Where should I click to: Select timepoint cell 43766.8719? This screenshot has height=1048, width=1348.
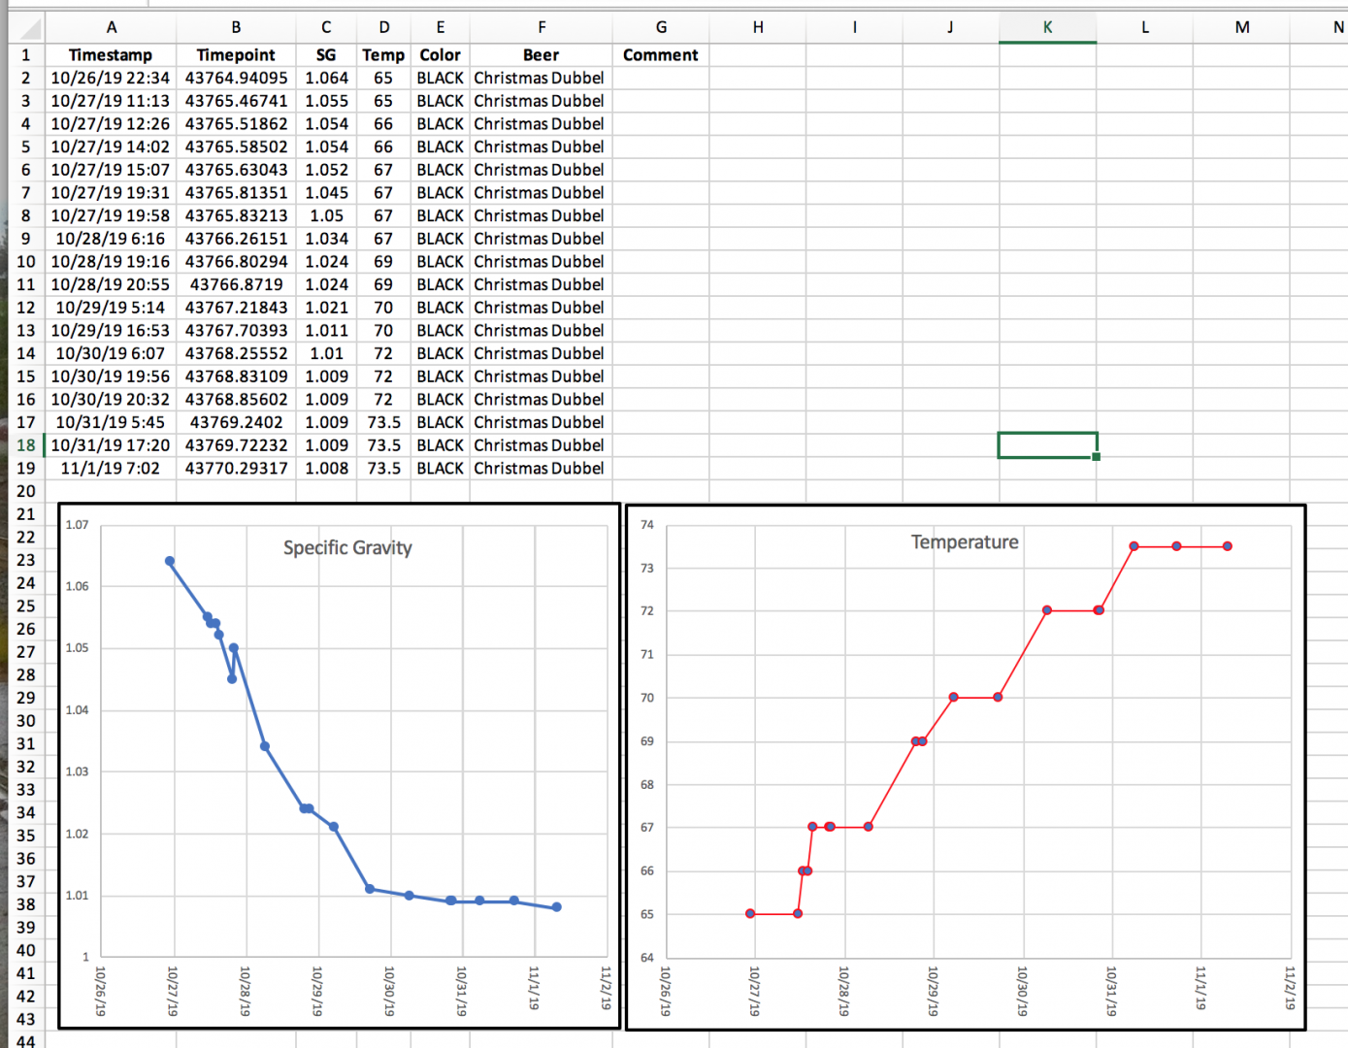tap(236, 284)
